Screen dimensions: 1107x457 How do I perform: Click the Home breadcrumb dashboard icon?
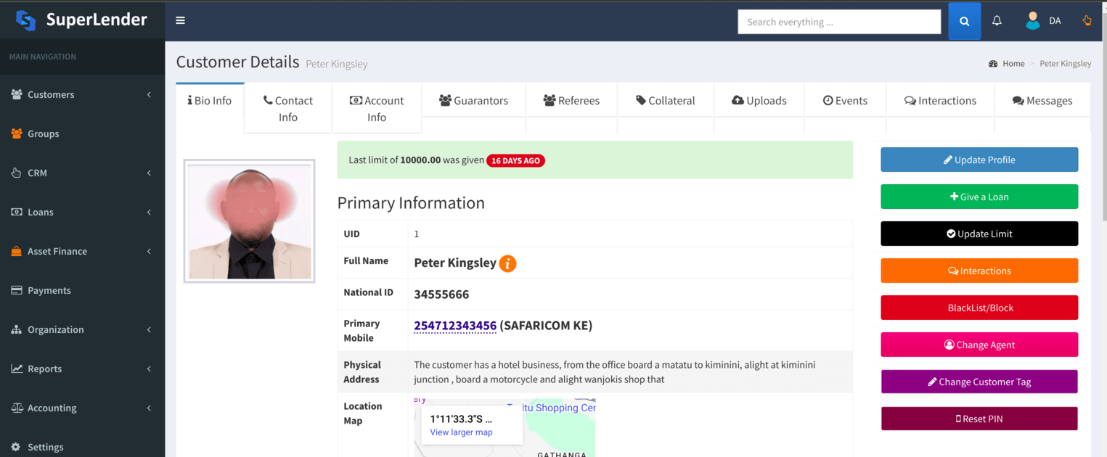point(993,64)
